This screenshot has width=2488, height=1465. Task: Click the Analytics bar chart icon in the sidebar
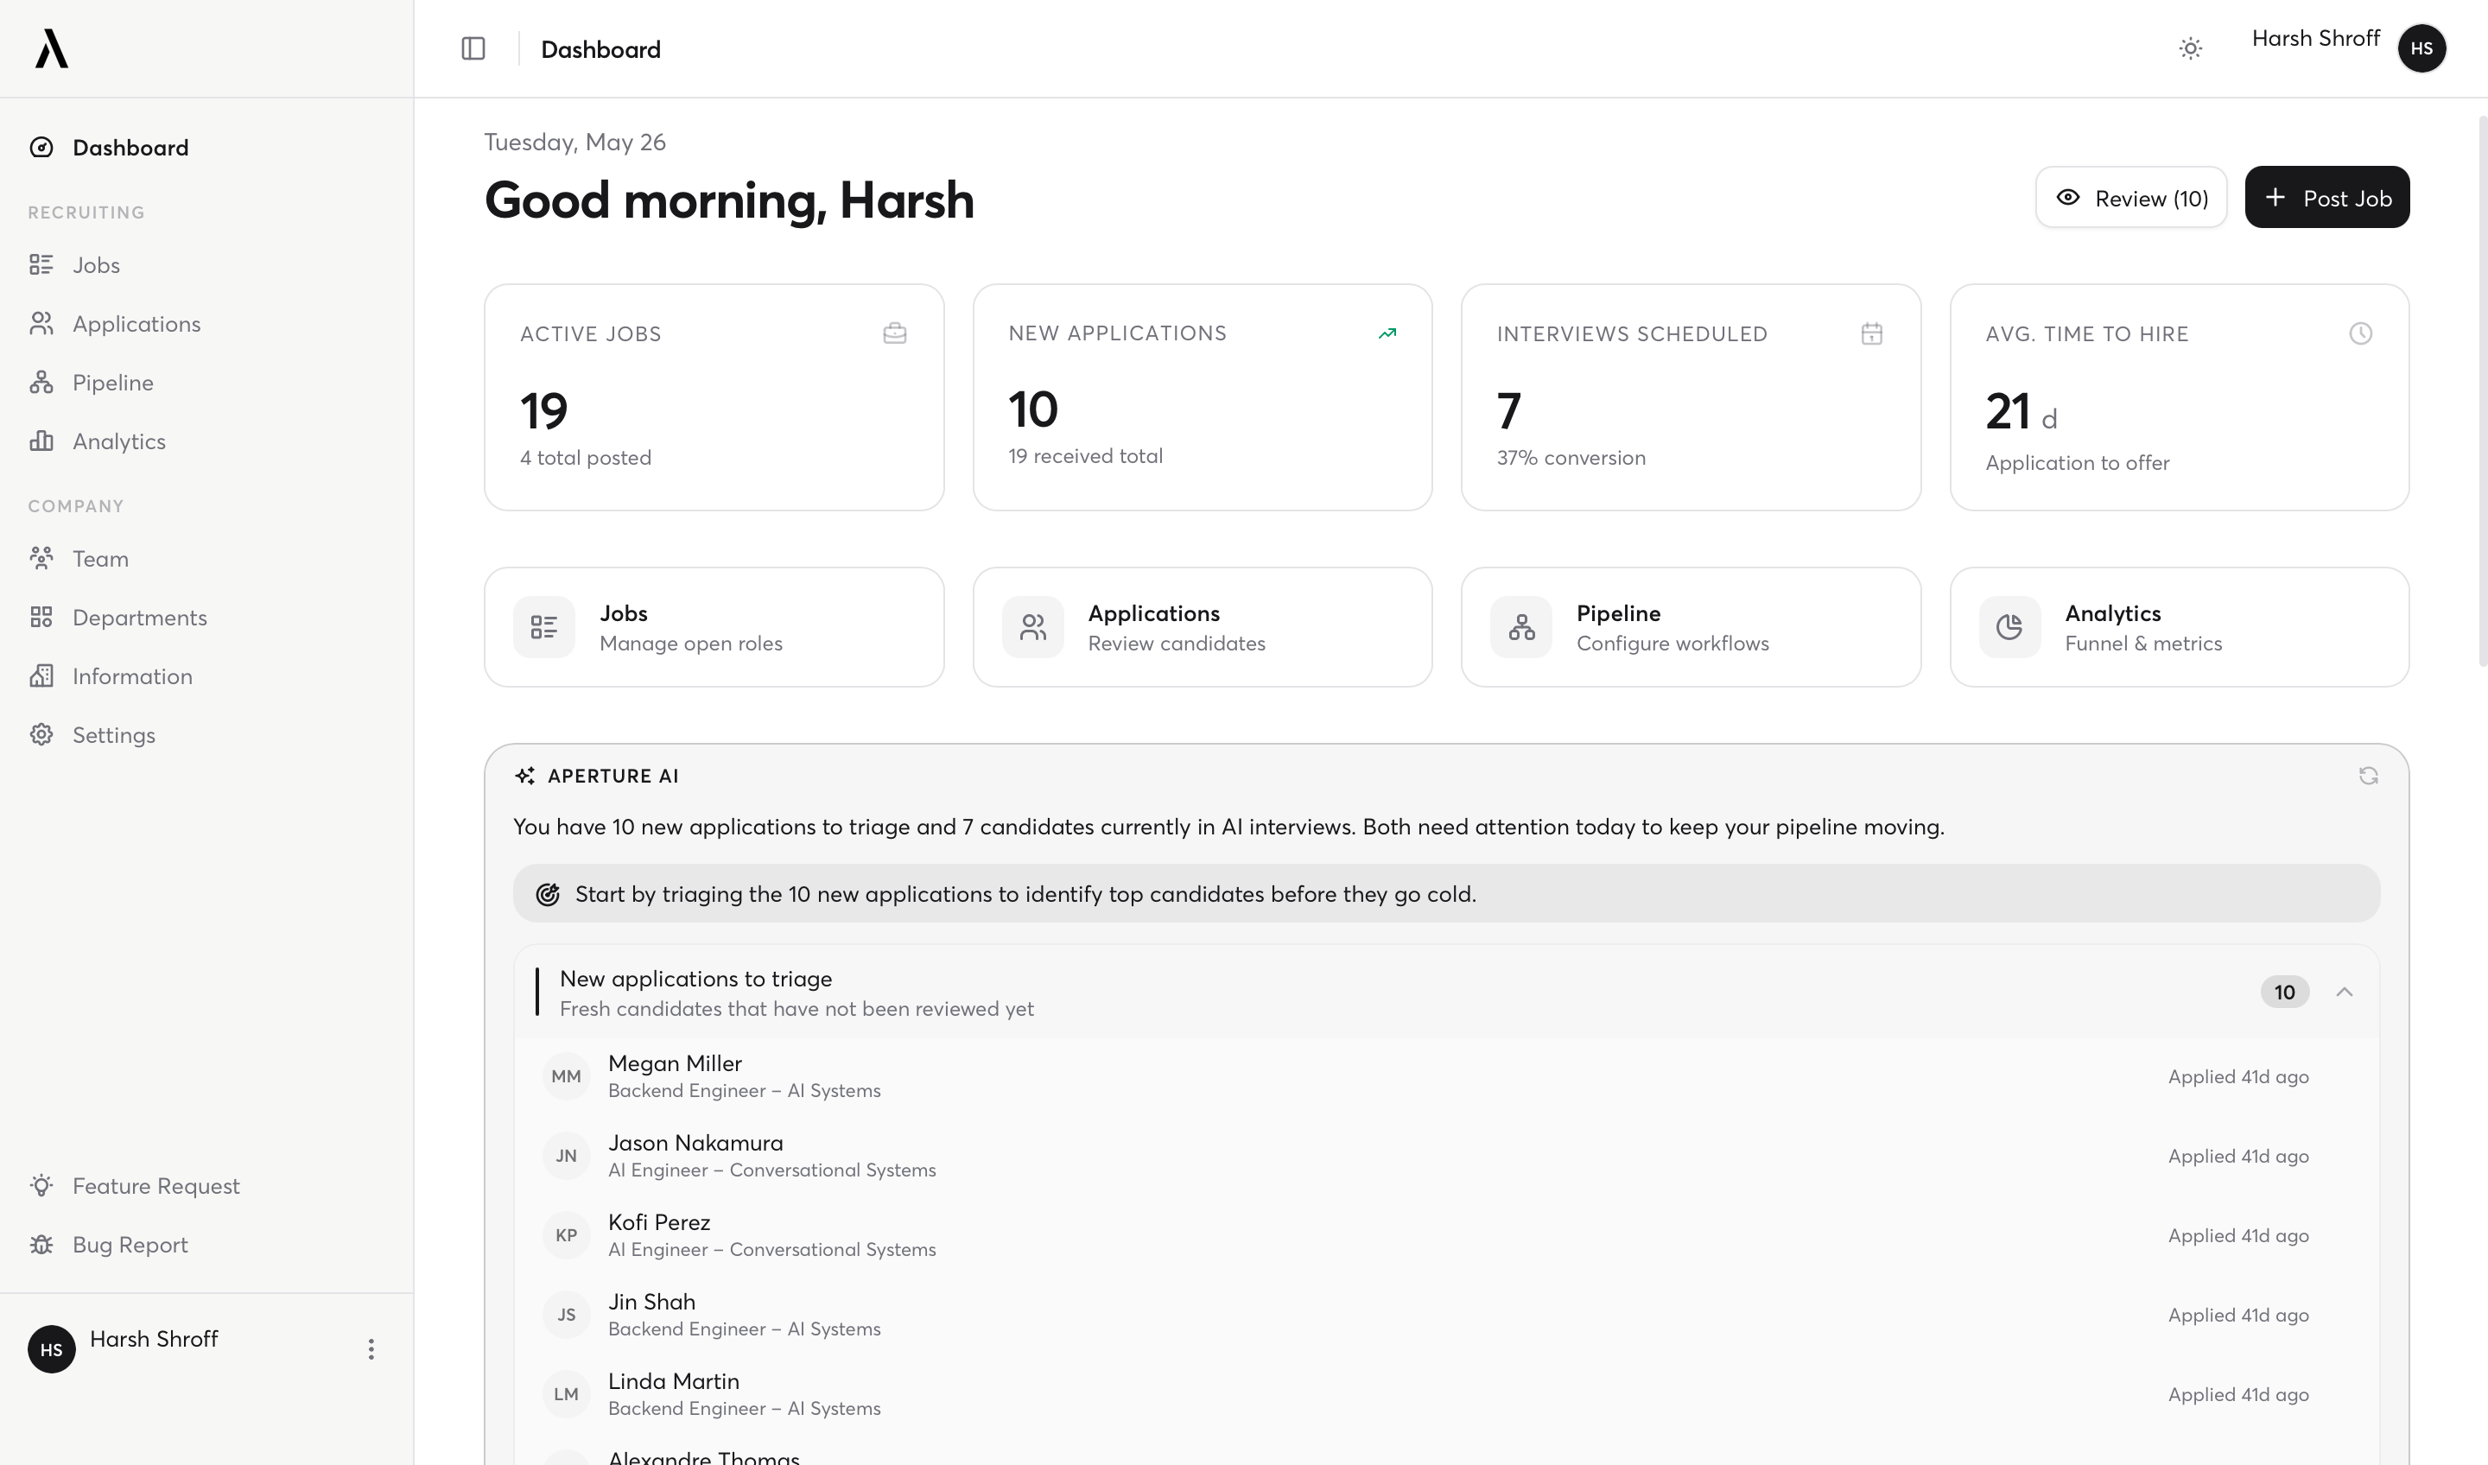(x=41, y=441)
